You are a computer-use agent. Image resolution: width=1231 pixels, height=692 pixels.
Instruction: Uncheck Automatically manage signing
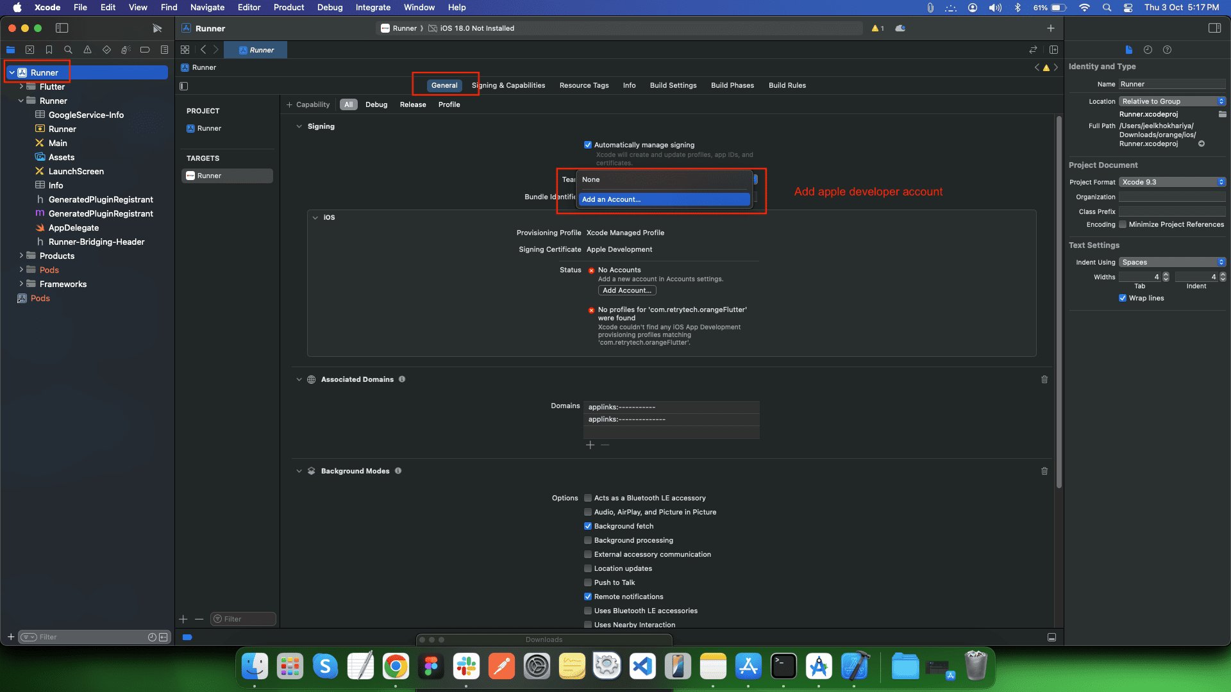point(588,145)
